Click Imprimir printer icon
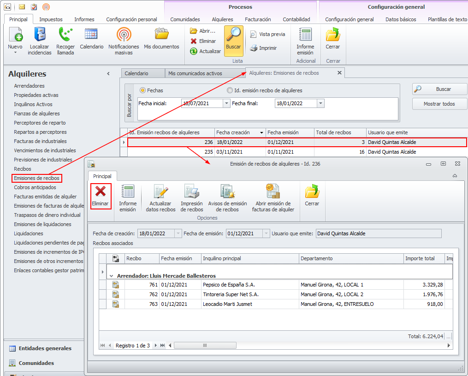468x376 pixels. click(x=254, y=48)
